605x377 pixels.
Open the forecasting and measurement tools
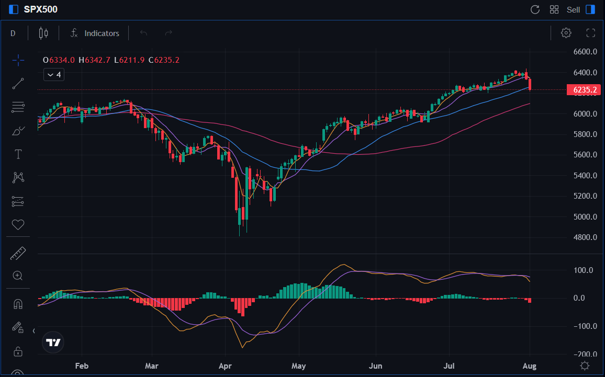[x=18, y=201]
